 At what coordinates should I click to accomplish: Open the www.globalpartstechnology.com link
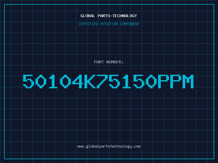[x=109, y=146]
